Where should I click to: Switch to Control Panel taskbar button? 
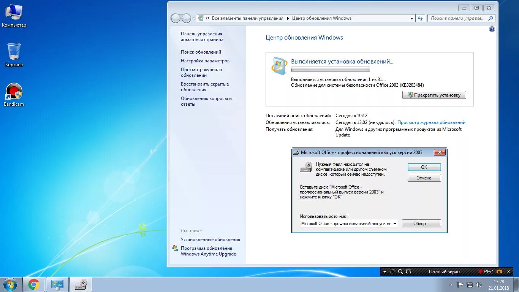[57, 284]
